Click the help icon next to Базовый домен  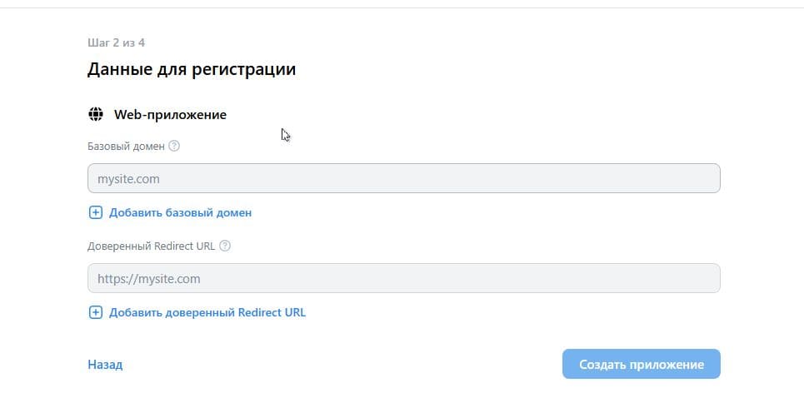(x=174, y=146)
